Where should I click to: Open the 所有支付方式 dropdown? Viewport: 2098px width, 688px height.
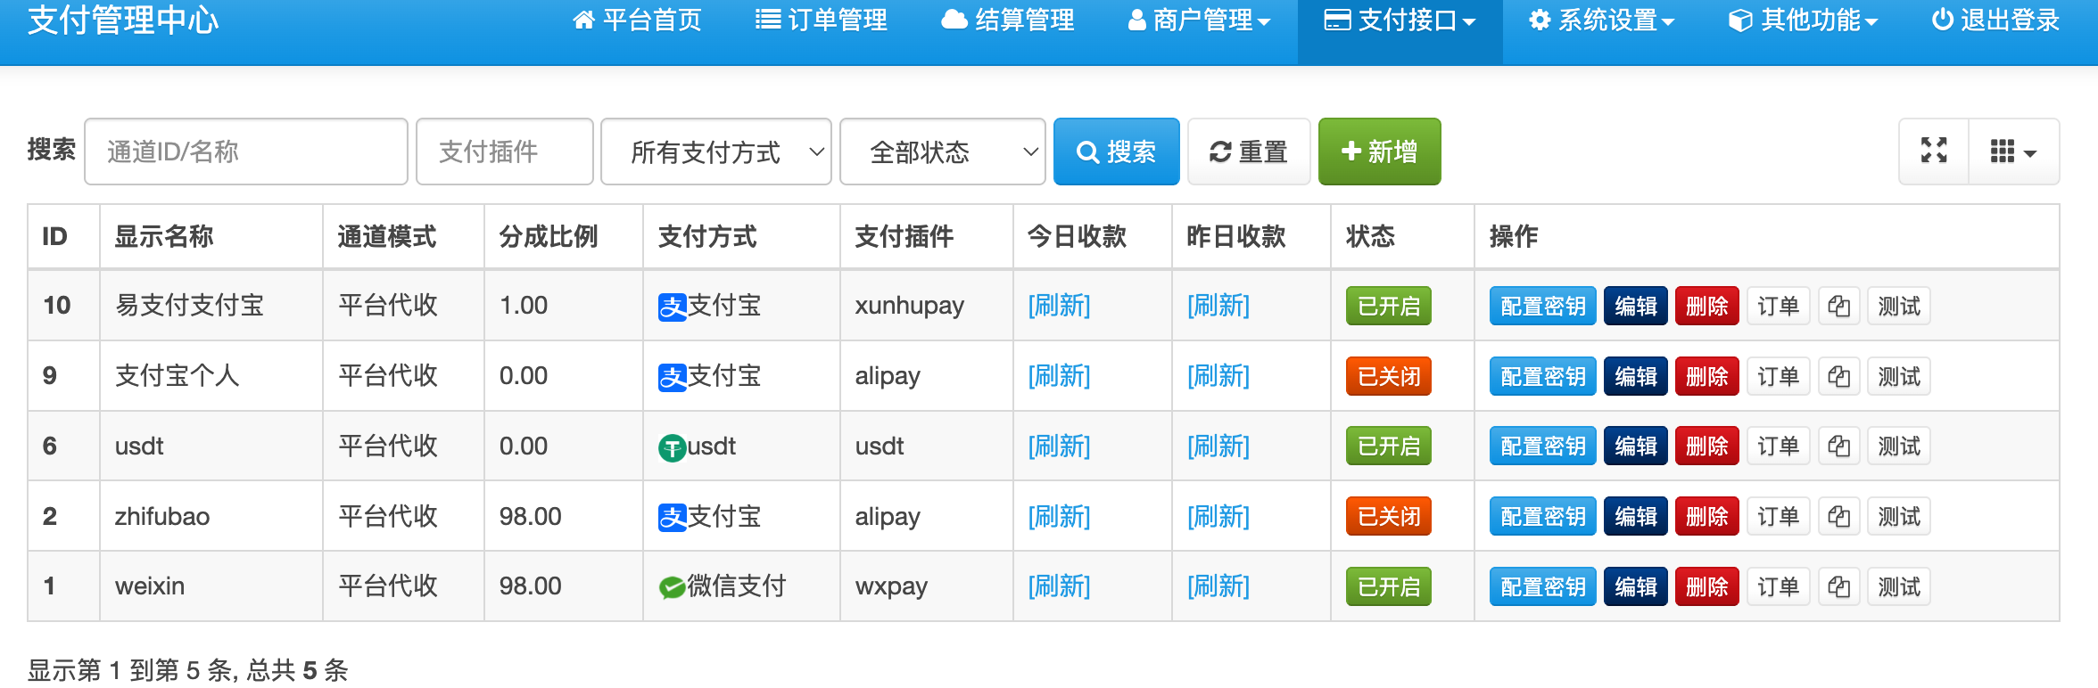coord(715,152)
